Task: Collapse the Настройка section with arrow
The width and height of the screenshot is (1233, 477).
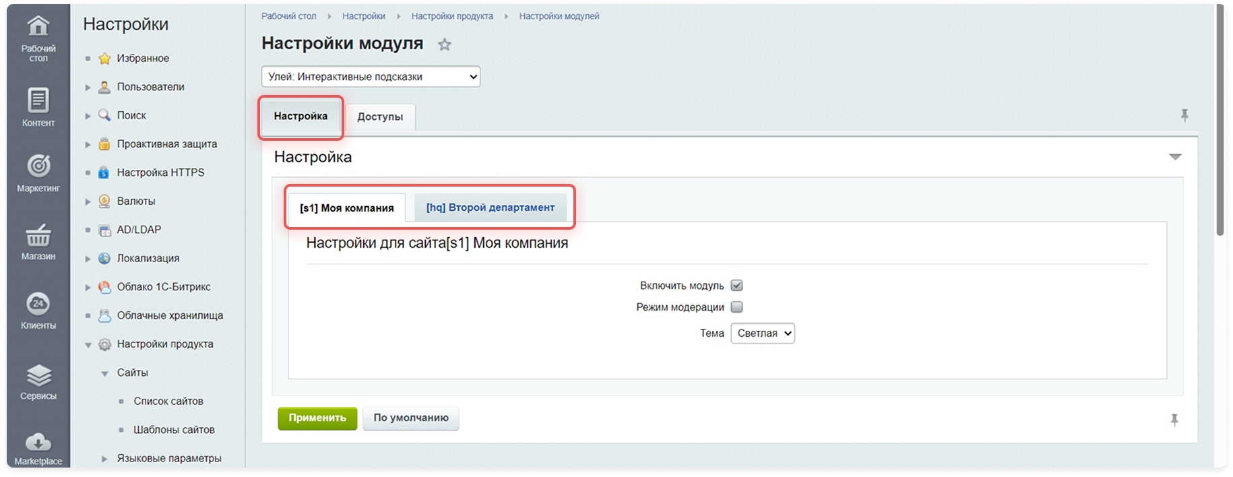Action: (1175, 157)
